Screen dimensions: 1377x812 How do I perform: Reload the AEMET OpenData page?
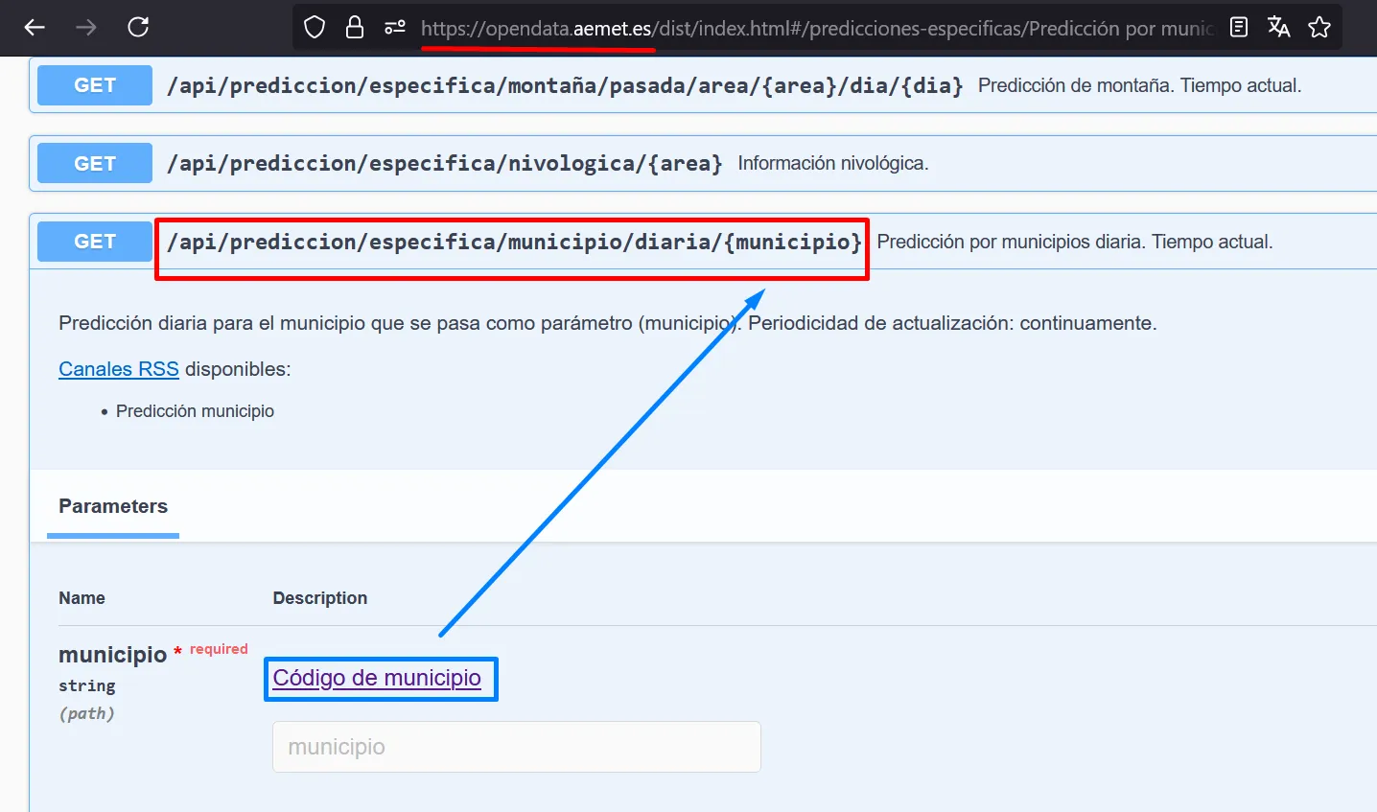click(x=138, y=28)
